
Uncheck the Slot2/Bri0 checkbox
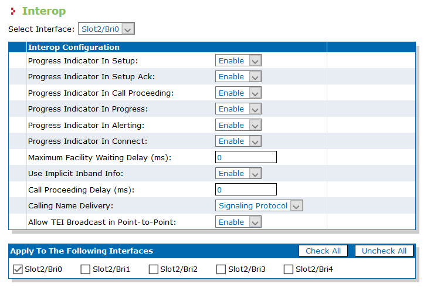click(18, 269)
